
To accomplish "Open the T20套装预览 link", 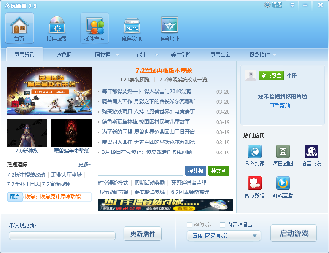I will (x=135, y=80).
